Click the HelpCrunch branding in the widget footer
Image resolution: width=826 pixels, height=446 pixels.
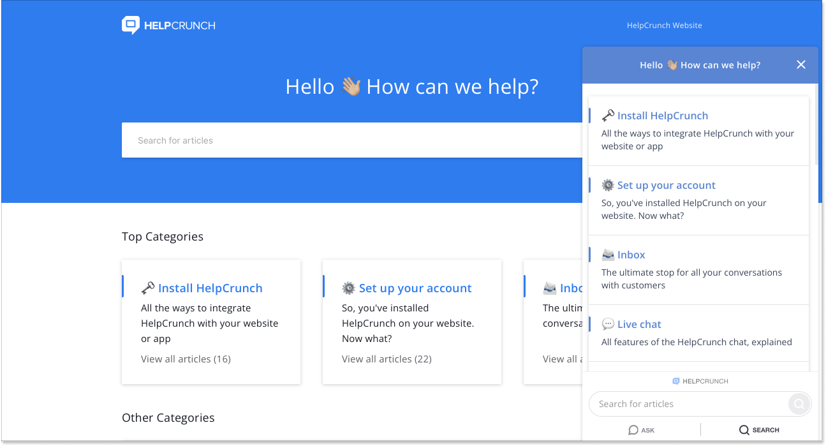700,381
